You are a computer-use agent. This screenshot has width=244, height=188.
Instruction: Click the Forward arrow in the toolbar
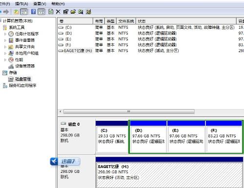[6, 12]
